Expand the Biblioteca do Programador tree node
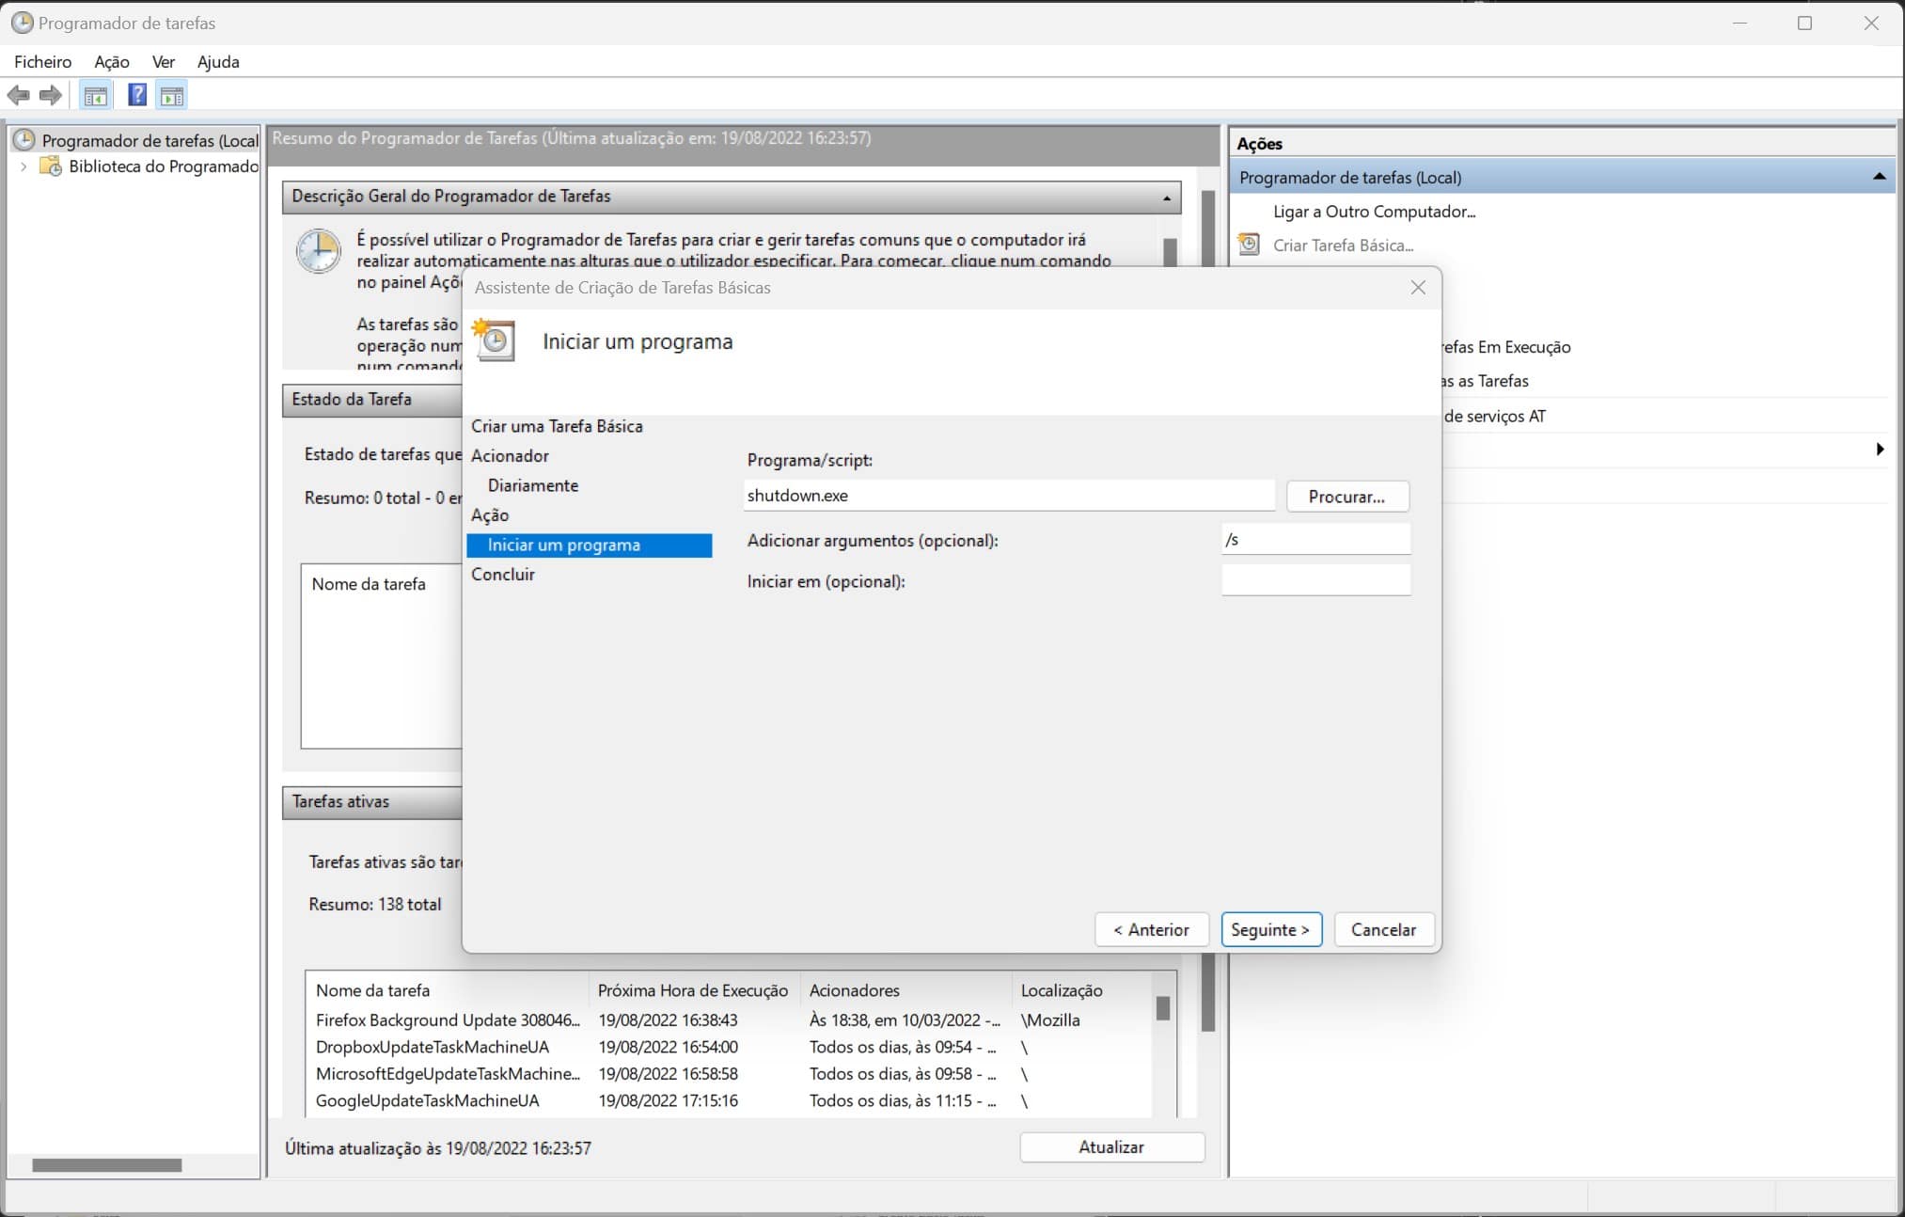This screenshot has height=1217, width=1905. click(24, 166)
